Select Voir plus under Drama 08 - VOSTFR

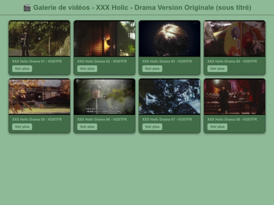pyautogui.click(x=217, y=127)
